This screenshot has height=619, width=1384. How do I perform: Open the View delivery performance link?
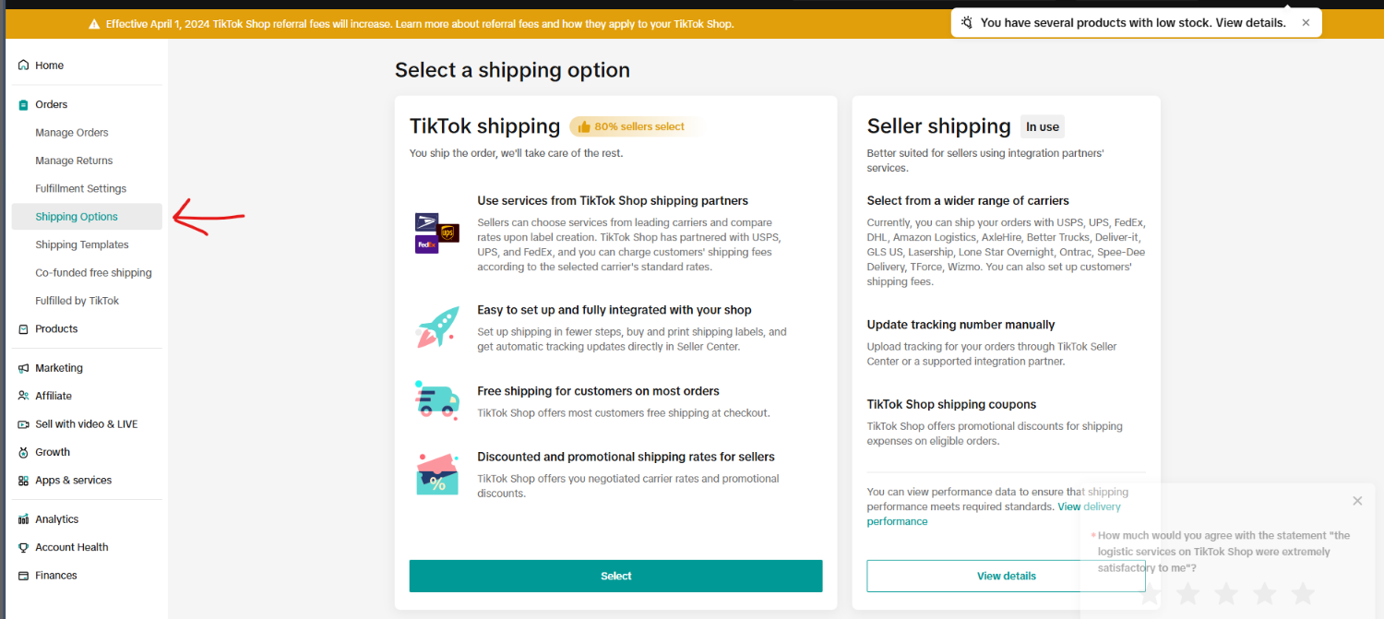pyautogui.click(x=1089, y=506)
